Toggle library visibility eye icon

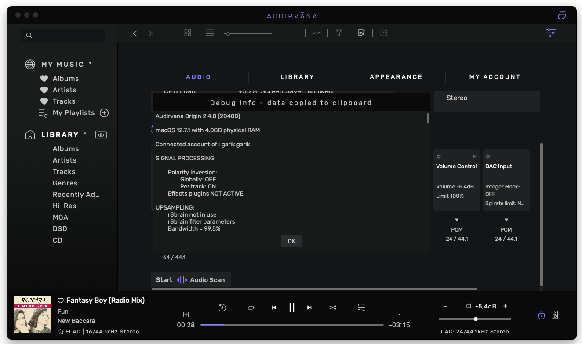click(101, 135)
